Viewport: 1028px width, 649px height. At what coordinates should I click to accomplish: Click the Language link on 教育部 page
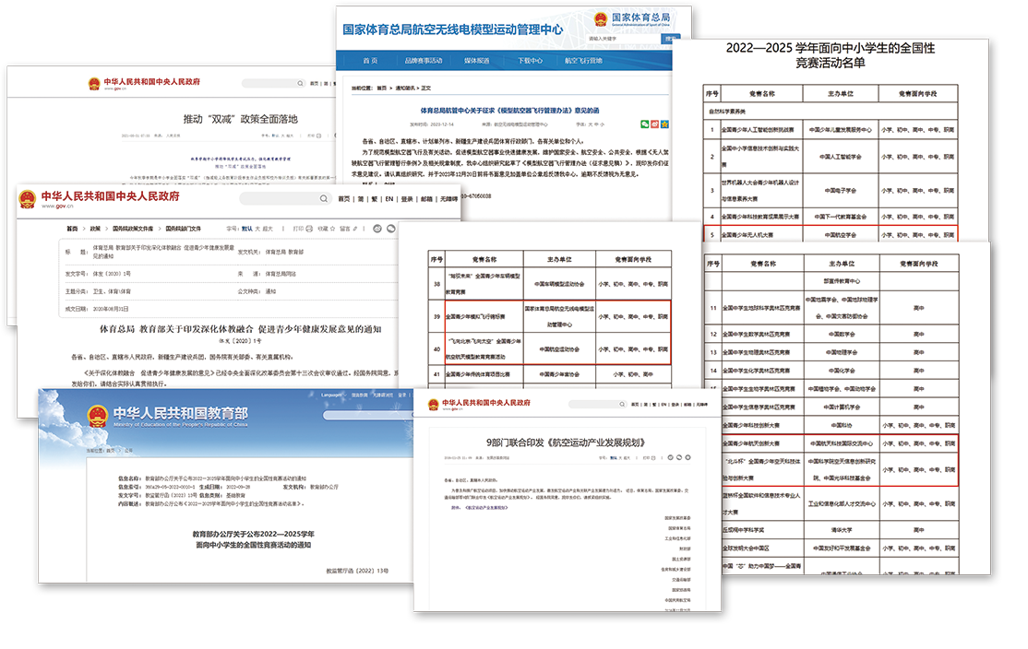tap(331, 395)
